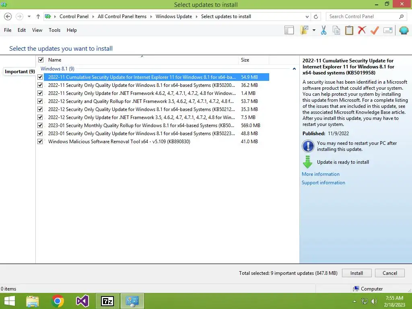Toggle the preview pane layout icon

coord(289,30)
